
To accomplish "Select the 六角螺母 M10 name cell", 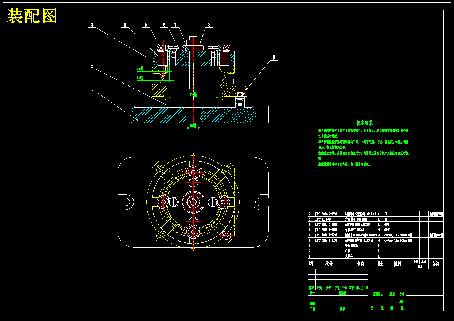I will tap(360, 219).
